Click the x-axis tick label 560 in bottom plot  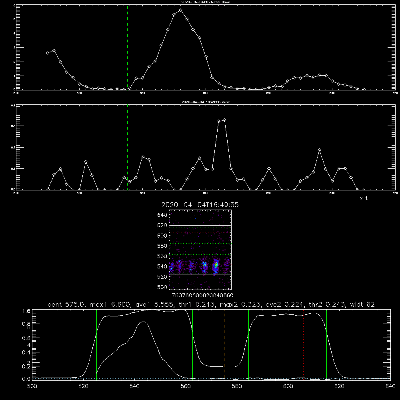(x=186, y=386)
